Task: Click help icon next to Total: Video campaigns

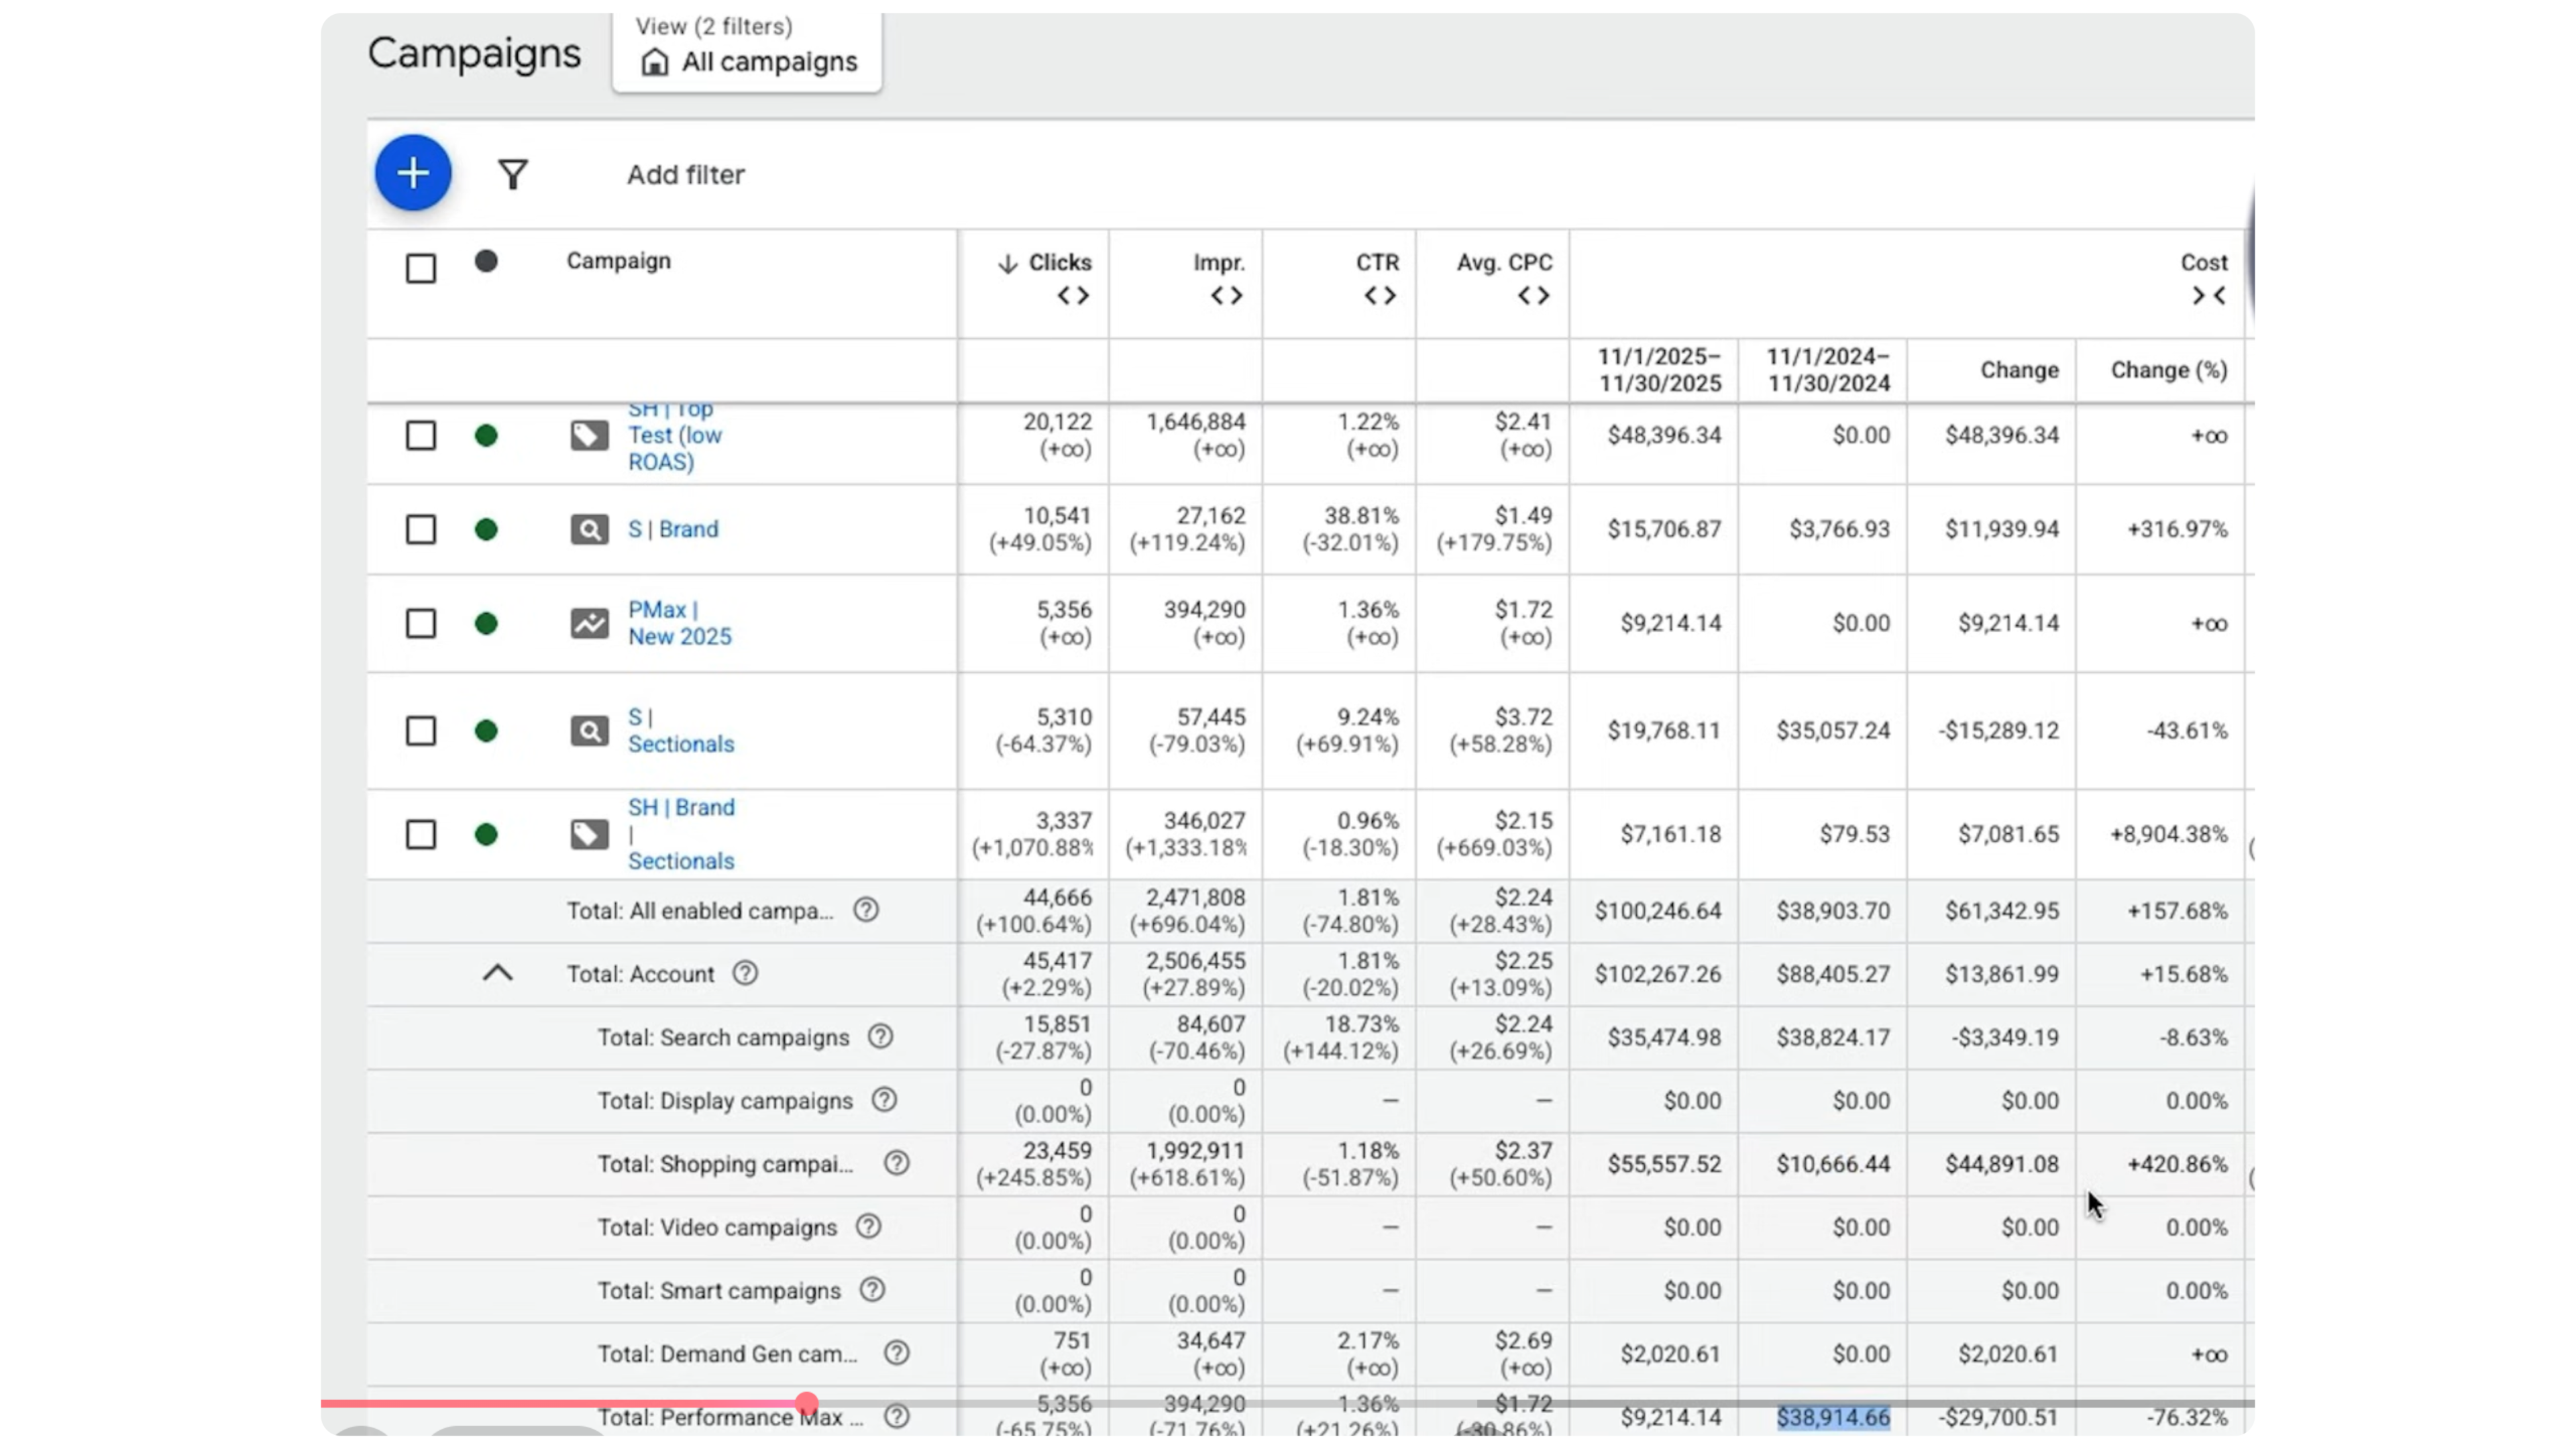Action: 868,1227
